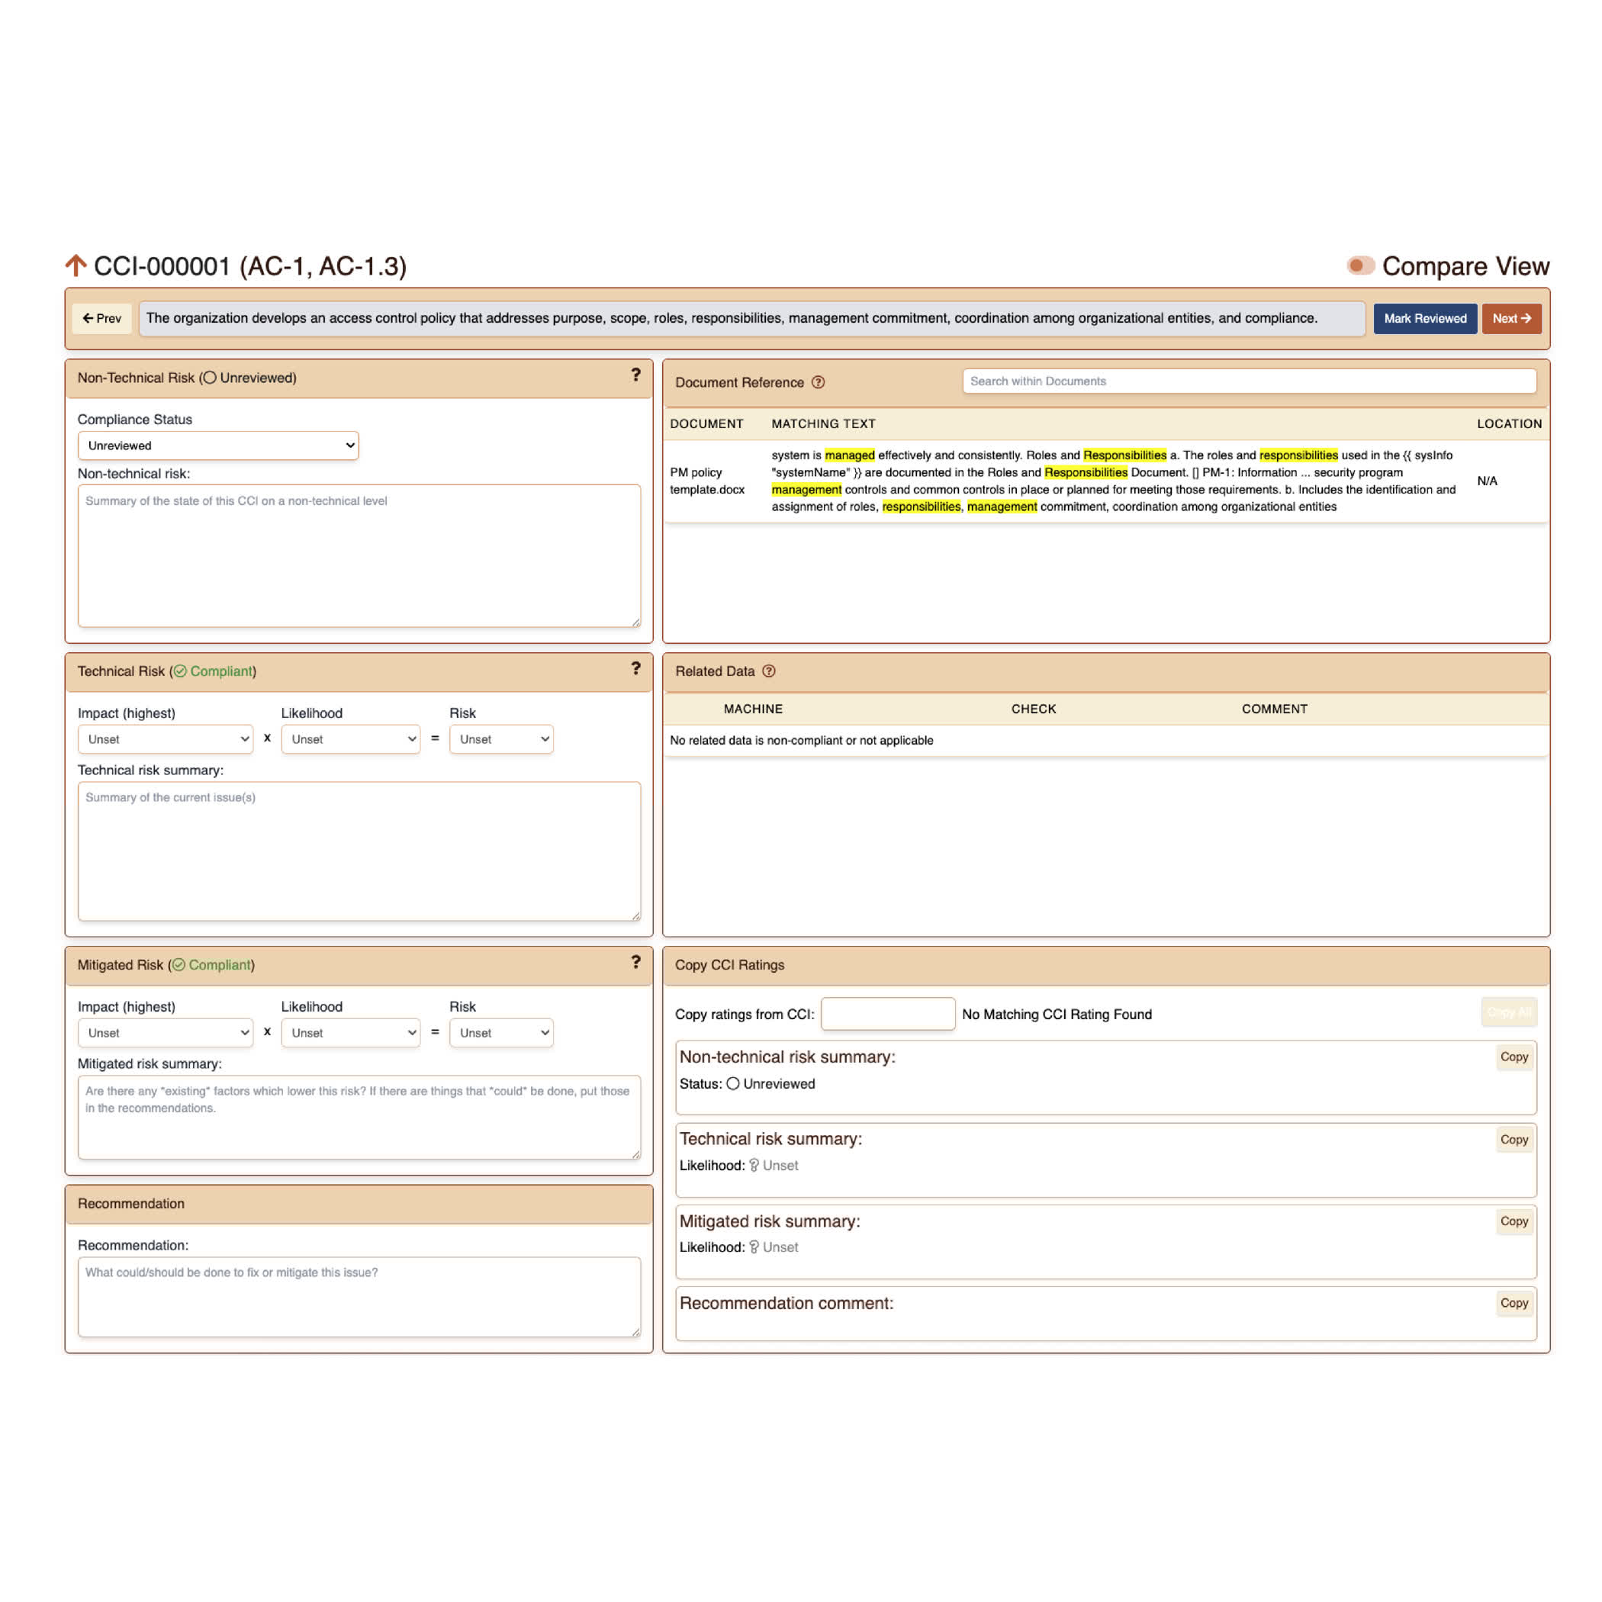Focus the Search within Documents field

click(x=1248, y=381)
